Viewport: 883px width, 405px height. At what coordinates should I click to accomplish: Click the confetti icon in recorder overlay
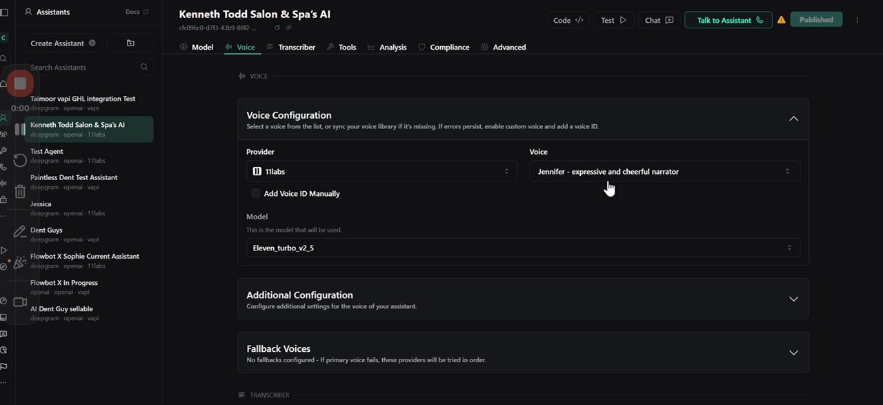(20, 262)
